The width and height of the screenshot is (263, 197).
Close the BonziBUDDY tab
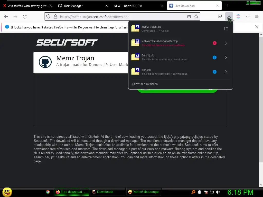pos(162,6)
